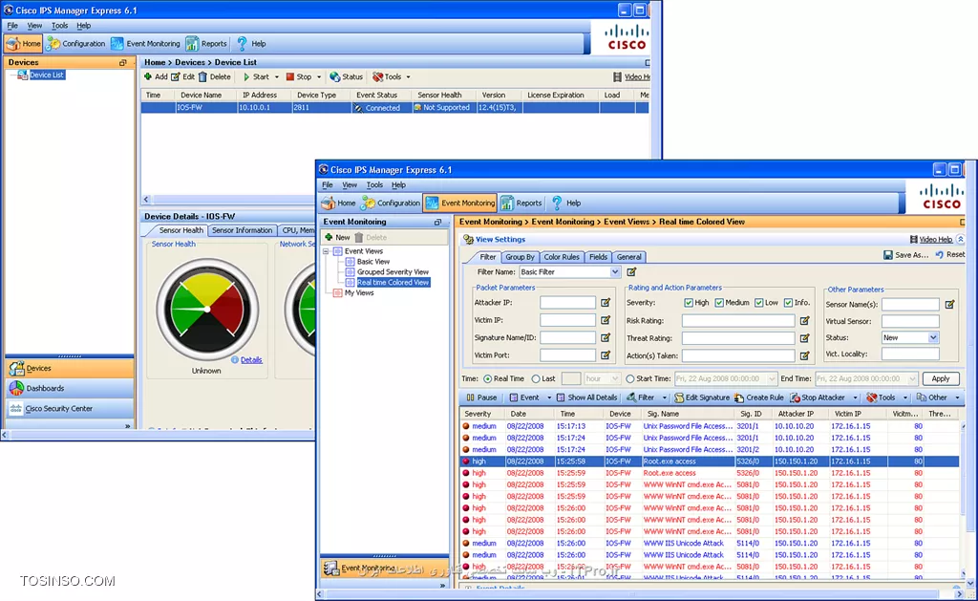The image size is (978, 601).
Task: Open the Status dropdown showing New
Action: pyautogui.click(x=933, y=337)
